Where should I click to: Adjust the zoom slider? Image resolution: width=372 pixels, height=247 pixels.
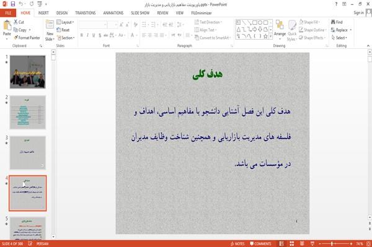point(332,243)
